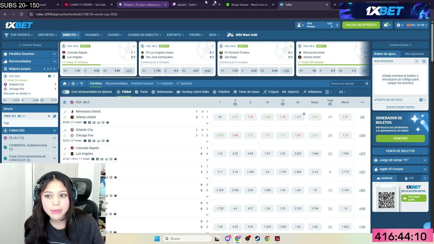
Task: Click the search magnifier in Buscar por partido
Action: pos(367,83)
